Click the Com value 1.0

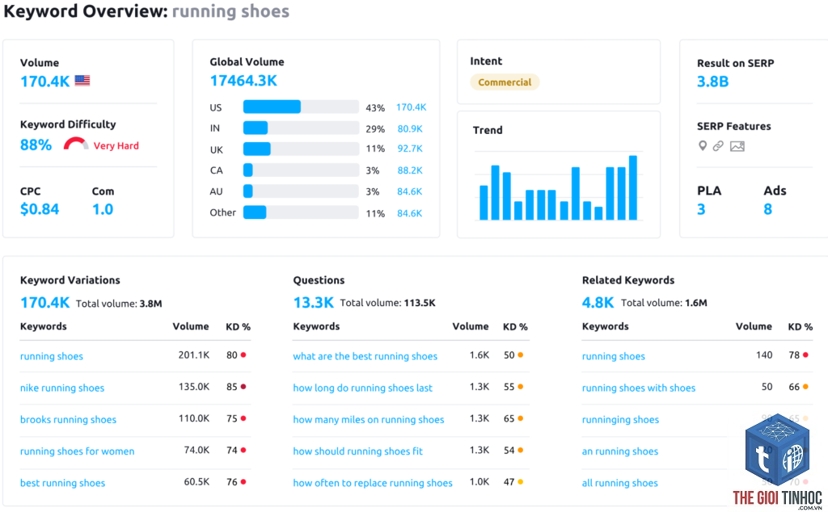[103, 209]
